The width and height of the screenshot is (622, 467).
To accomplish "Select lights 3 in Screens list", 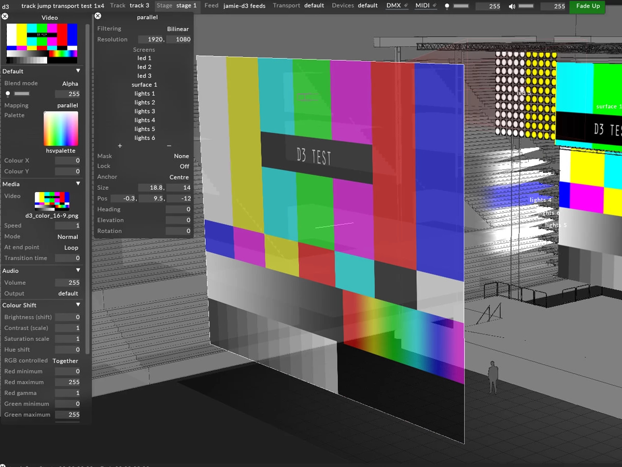I will pyautogui.click(x=145, y=112).
